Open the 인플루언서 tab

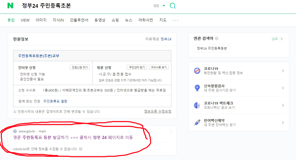click(x=79, y=20)
